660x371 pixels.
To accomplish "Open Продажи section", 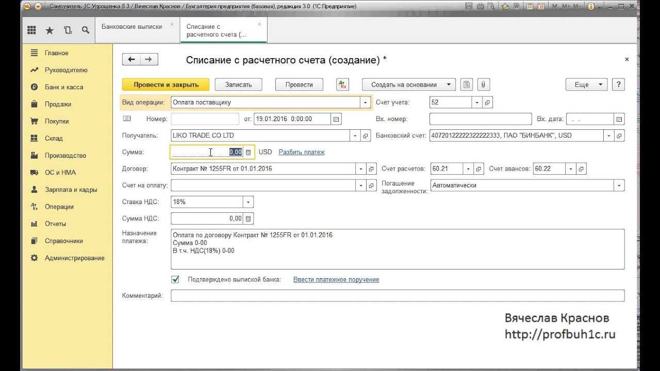I will pyautogui.click(x=58, y=104).
